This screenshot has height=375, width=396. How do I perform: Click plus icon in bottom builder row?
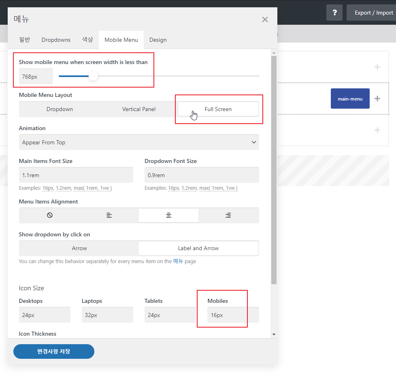tap(377, 130)
